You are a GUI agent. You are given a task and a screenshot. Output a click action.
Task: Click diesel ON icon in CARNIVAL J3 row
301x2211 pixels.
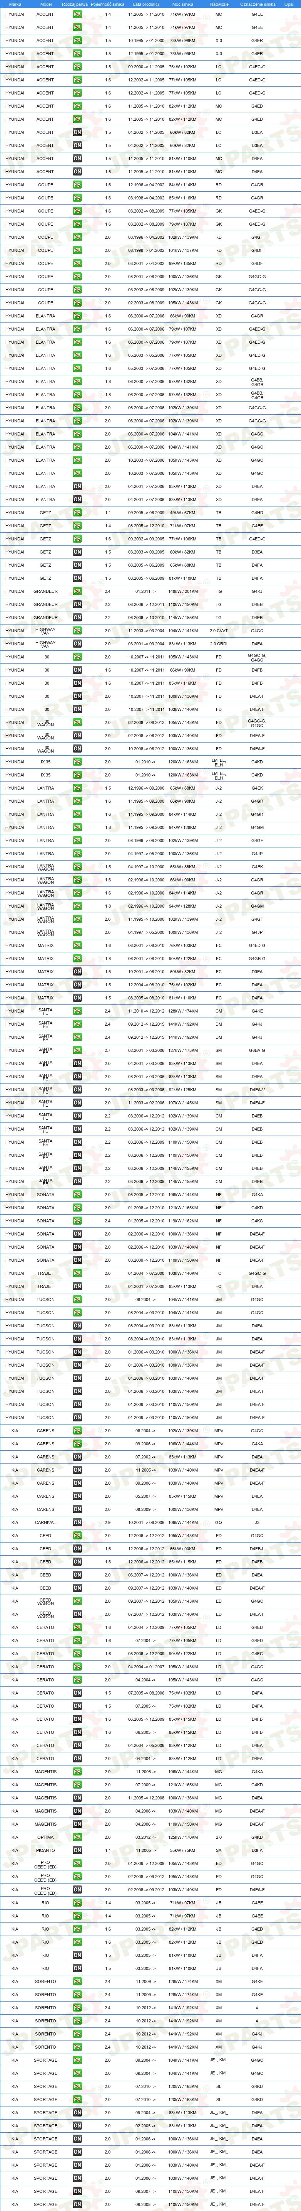(x=77, y=1522)
